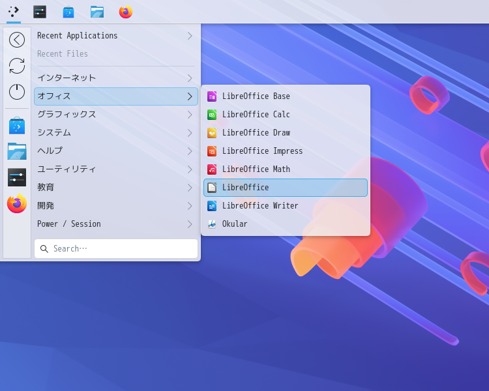Screen dimensions: 489x391
Task: Expand the Recent Applications submenu
Action: [x=115, y=36]
